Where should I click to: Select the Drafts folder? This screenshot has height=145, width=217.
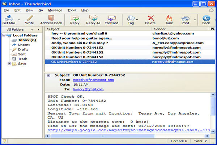[x=23, y=50]
